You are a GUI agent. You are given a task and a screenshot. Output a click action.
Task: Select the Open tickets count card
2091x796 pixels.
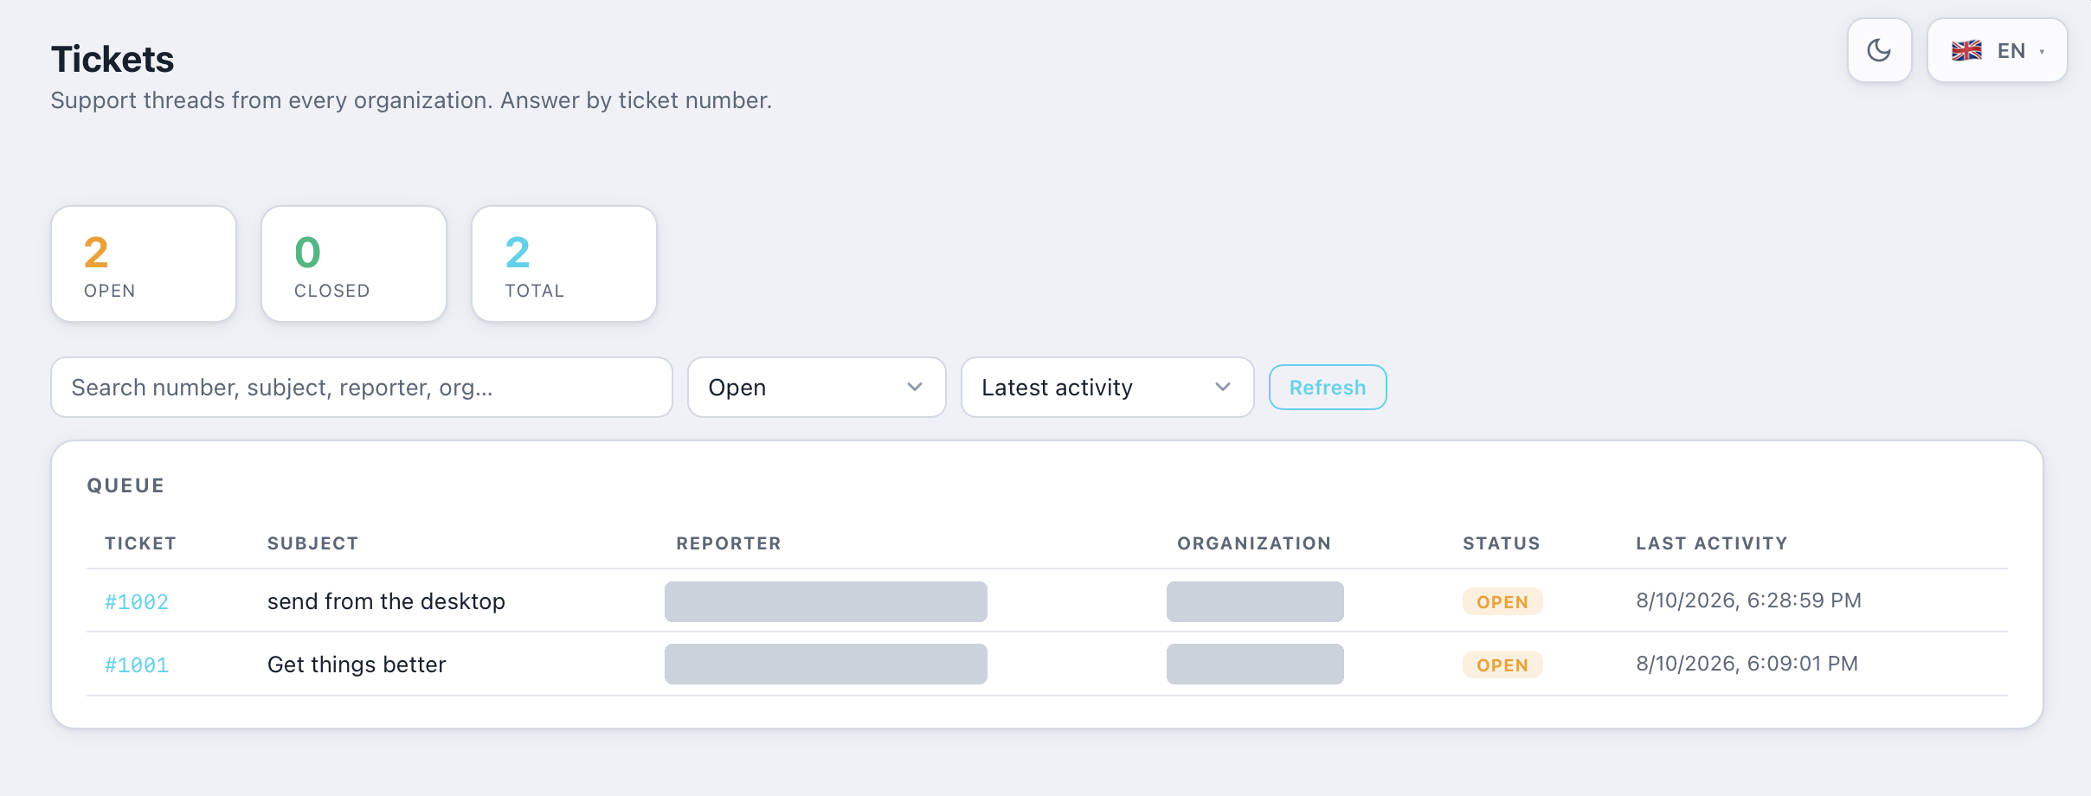[144, 264]
